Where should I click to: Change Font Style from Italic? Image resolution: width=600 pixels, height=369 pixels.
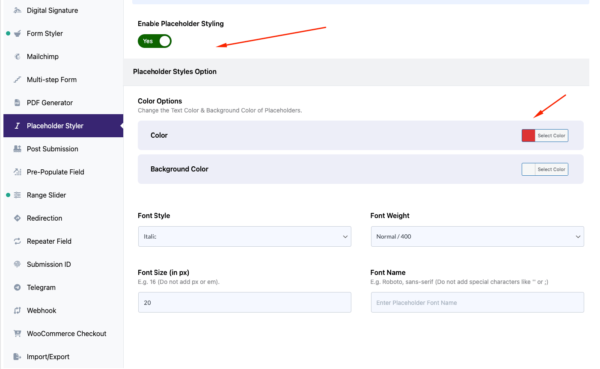point(244,236)
